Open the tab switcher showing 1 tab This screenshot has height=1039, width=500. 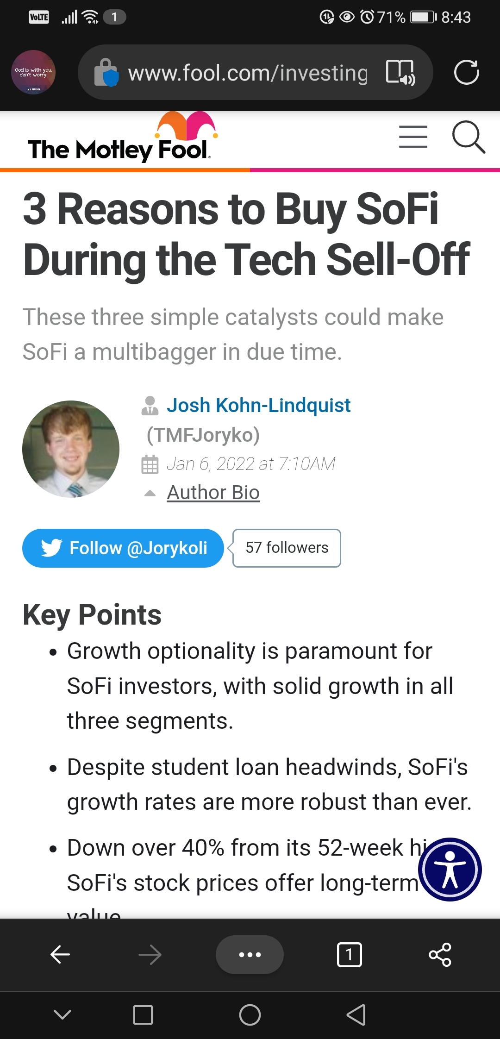coord(350,955)
